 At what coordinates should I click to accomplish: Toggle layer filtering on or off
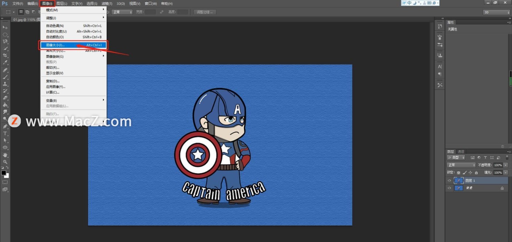click(x=507, y=157)
